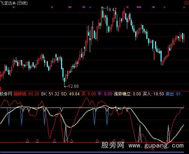
Task: Click the (日线) daily period label
Action: click(22, 3)
